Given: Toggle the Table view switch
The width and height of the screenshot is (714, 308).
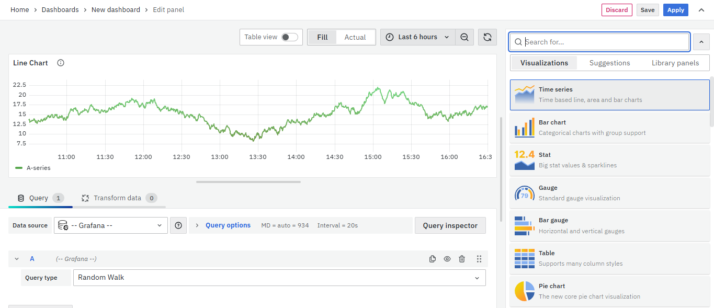Looking at the screenshot, I should click(x=289, y=37).
